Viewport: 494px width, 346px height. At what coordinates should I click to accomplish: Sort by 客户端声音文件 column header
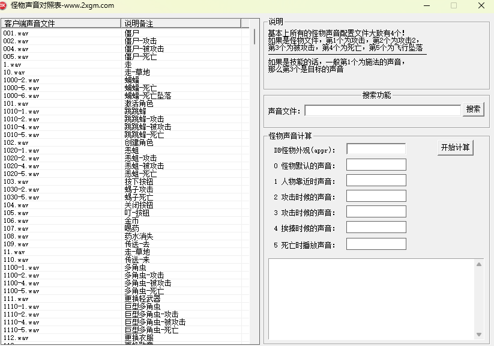pyautogui.click(x=61, y=23)
